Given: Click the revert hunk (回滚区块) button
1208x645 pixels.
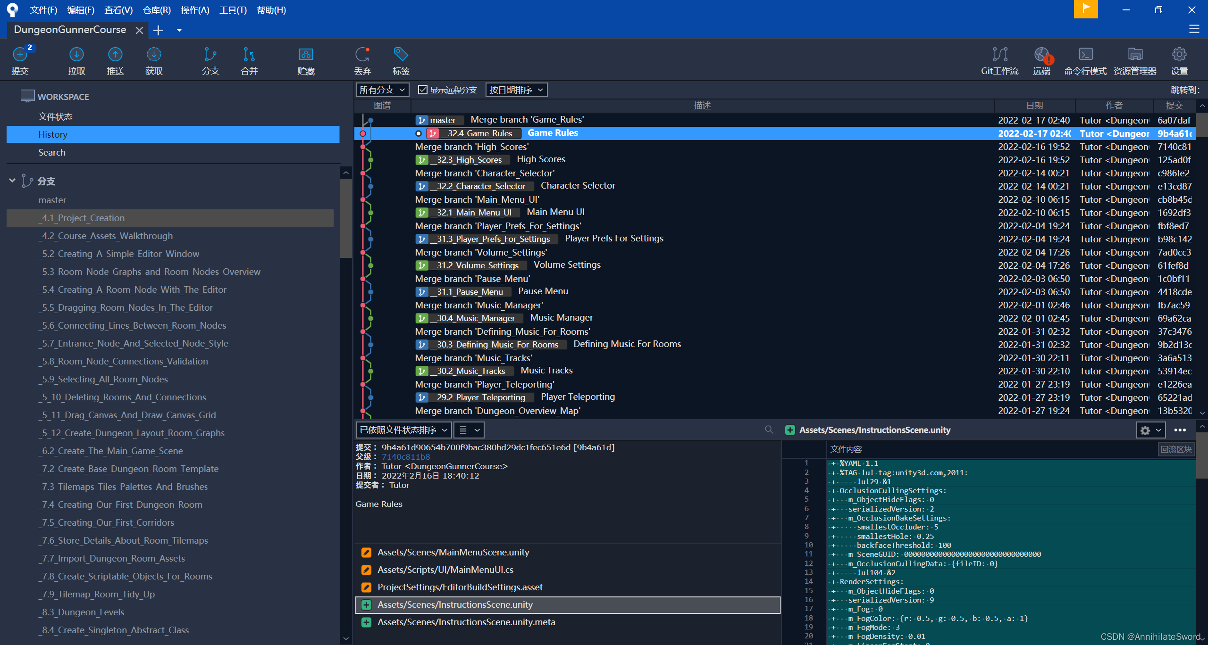Looking at the screenshot, I should pos(1175,449).
